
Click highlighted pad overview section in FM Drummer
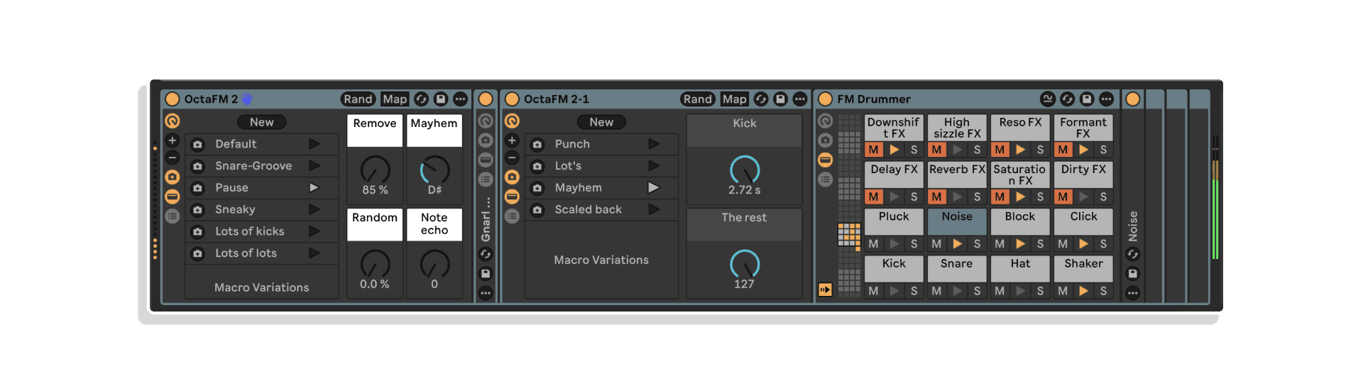[849, 235]
